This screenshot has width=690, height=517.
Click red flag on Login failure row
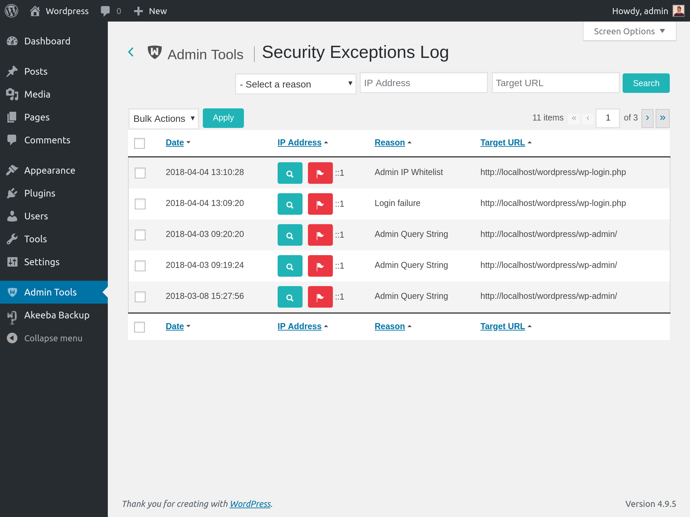[x=320, y=204]
